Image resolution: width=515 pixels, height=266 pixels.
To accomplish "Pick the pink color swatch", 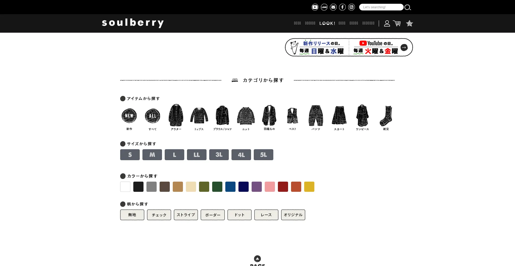I will click(x=270, y=187).
